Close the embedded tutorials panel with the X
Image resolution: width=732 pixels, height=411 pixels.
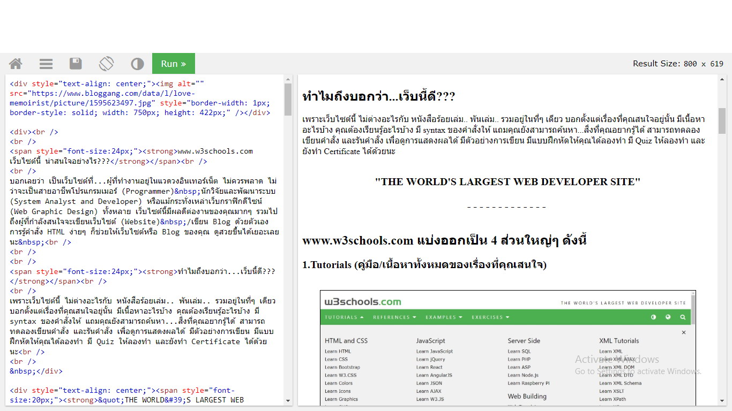click(684, 332)
